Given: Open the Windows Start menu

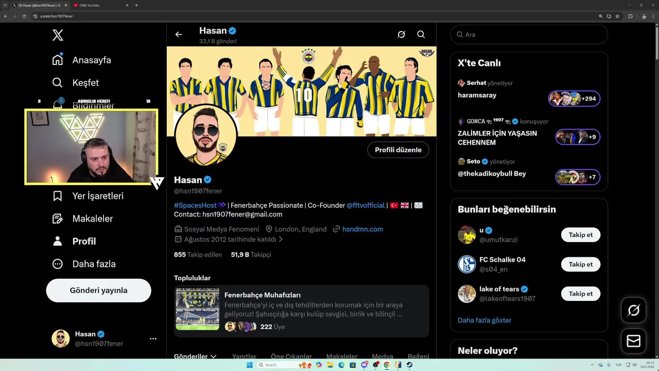Looking at the screenshot, I should (x=249, y=365).
